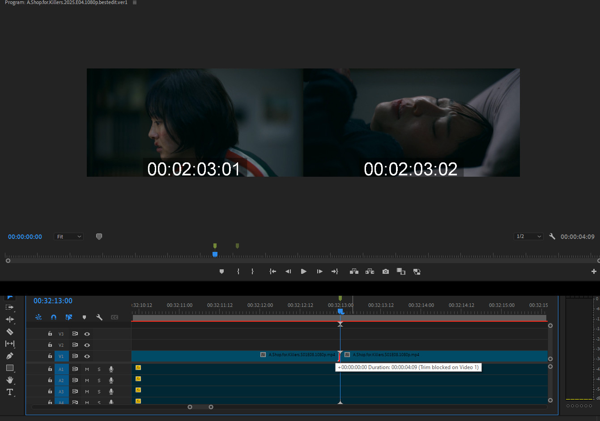This screenshot has height=421, width=600.
Task: Open Program monitor button editor plus
Action: pos(593,272)
